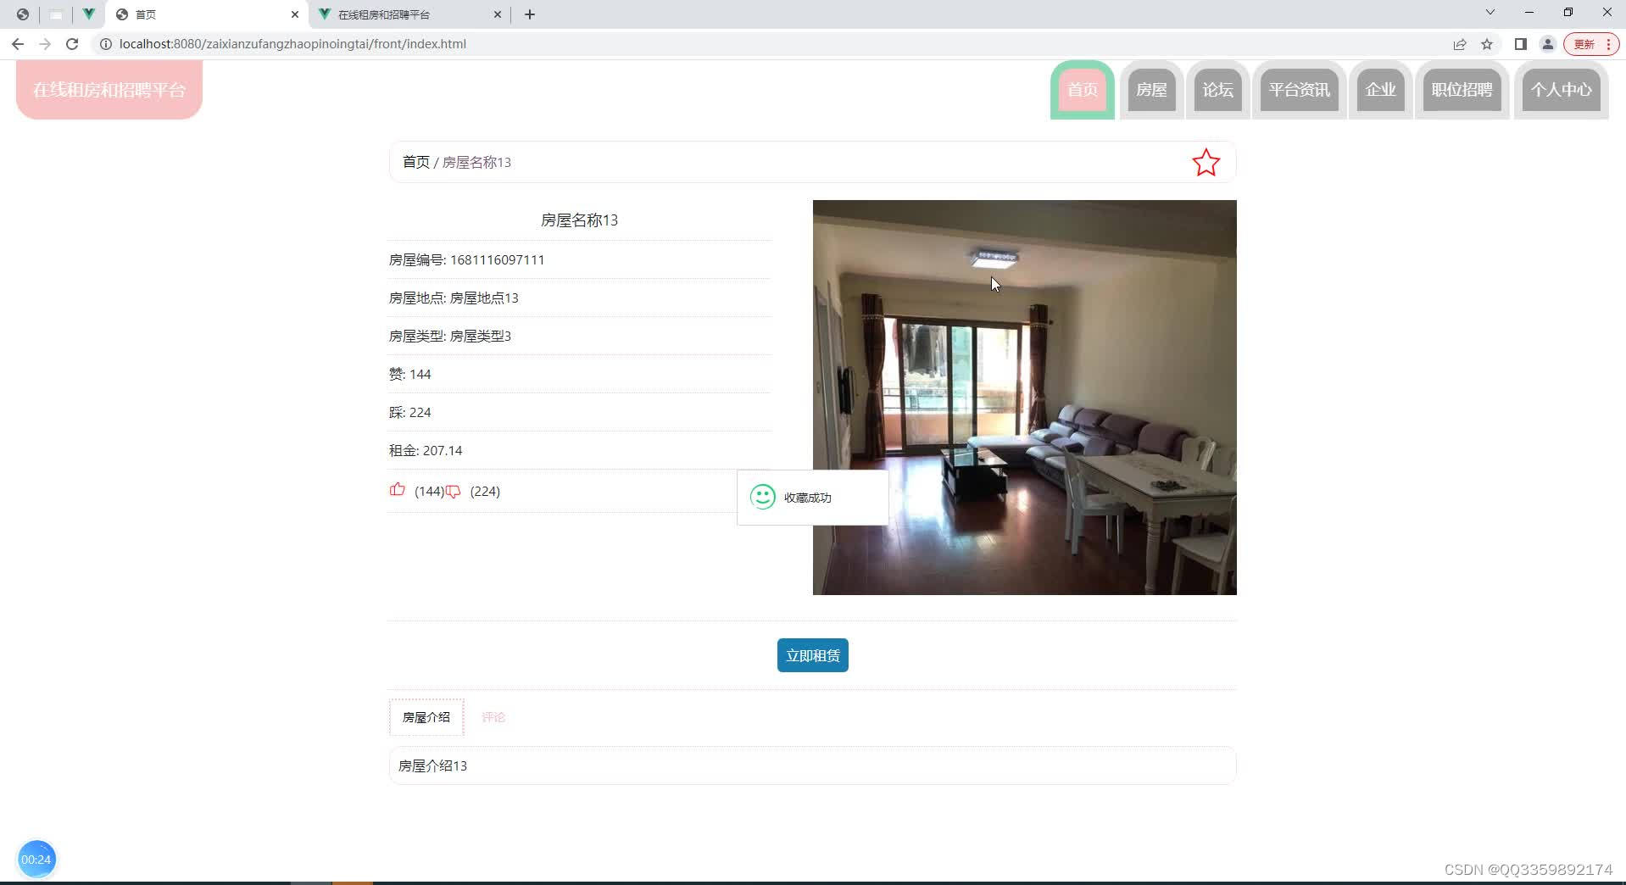Click the 房屋介绍13 description text
1626x885 pixels.
coord(432,766)
